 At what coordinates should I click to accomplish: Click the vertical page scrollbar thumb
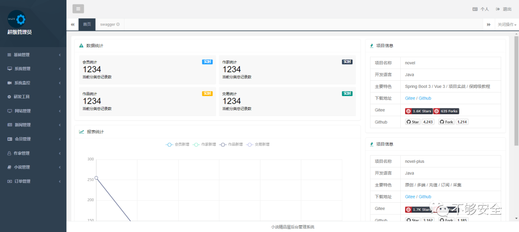click(516, 91)
